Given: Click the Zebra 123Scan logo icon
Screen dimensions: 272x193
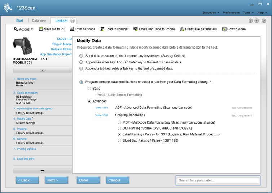Looking at the screenshot, I should (x=8, y=7).
